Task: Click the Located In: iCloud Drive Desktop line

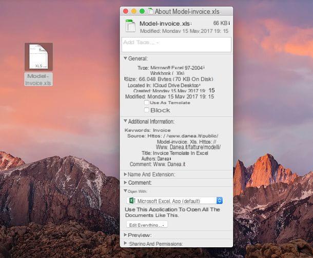Action: (163, 85)
